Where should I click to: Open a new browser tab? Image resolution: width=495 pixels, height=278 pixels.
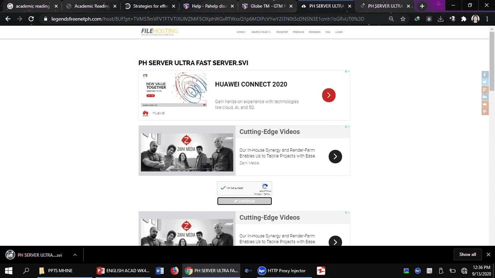[422, 6]
